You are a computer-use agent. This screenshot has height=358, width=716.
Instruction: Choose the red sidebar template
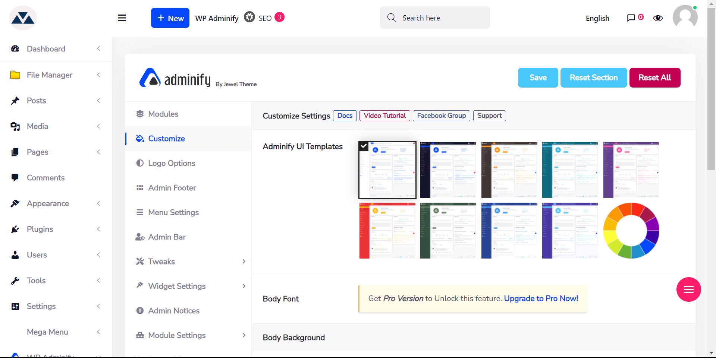coord(387,231)
